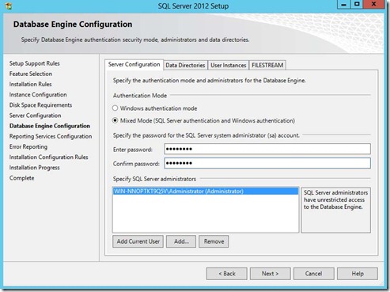Click Error Reporting step in sidebar
The image size is (390, 292).
click(28, 146)
